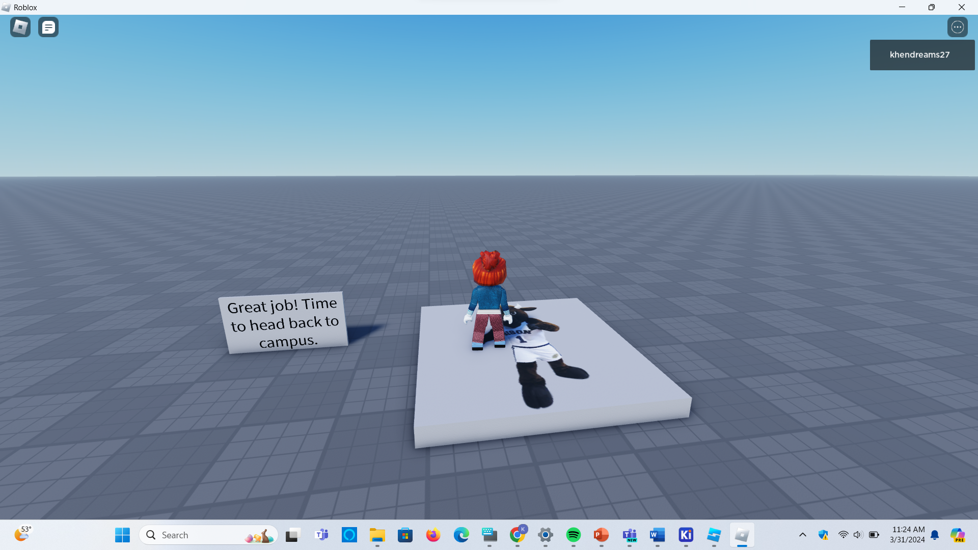Viewport: 978px width, 550px height.
Task: Open File Explorer from taskbar
Action: [377, 535]
